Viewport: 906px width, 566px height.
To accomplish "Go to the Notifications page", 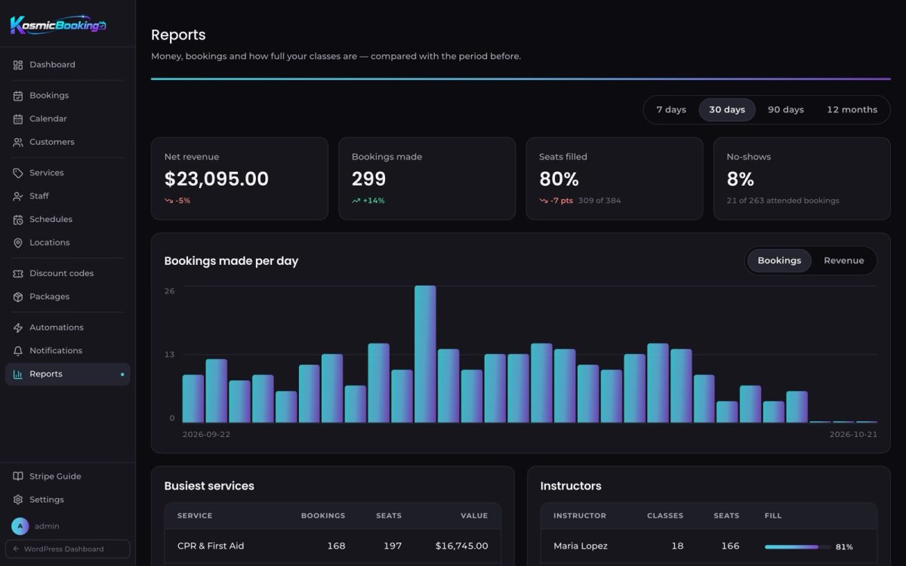I will 68,351.
